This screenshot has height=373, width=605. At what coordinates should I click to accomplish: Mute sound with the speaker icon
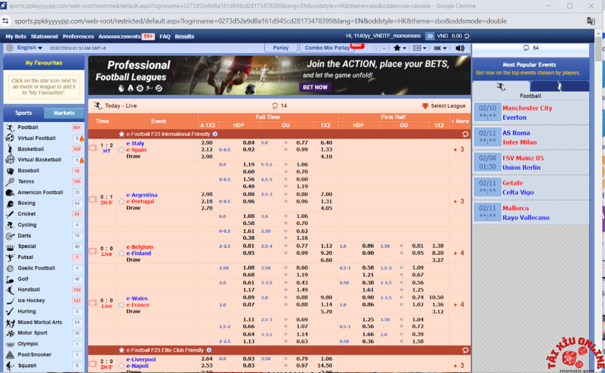460,48
